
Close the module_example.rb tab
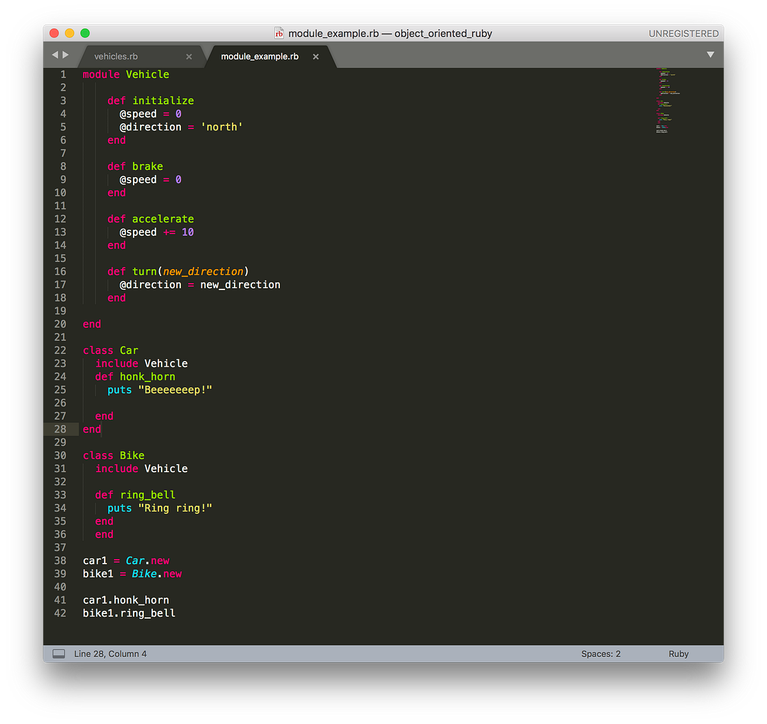point(315,56)
